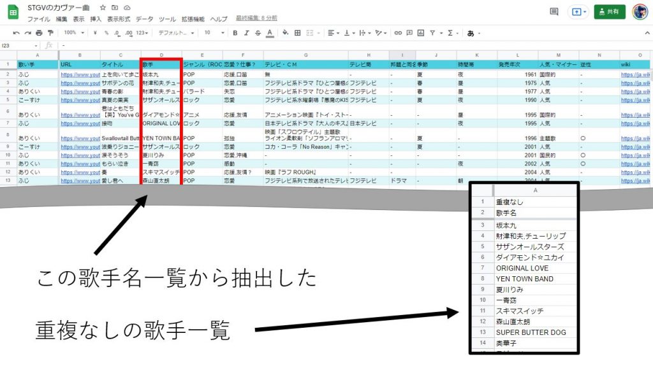Open the データ menu
Image resolution: width=653 pixels, height=366 pixels.
pos(145,19)
